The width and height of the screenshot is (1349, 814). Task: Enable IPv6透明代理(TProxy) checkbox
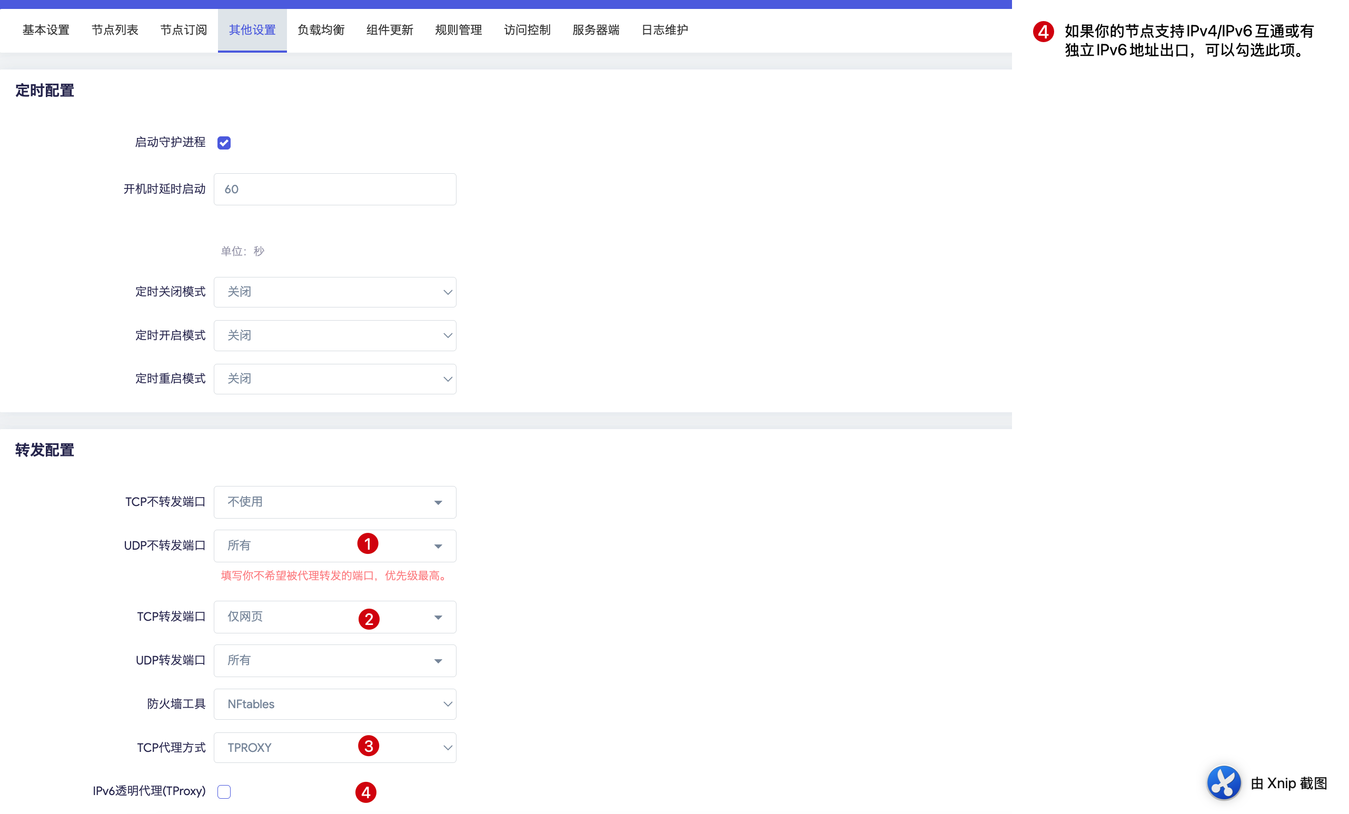point(224,791)
